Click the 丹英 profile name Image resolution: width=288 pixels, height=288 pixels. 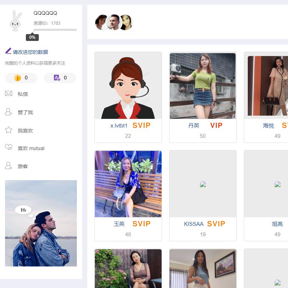click(194, 126)
